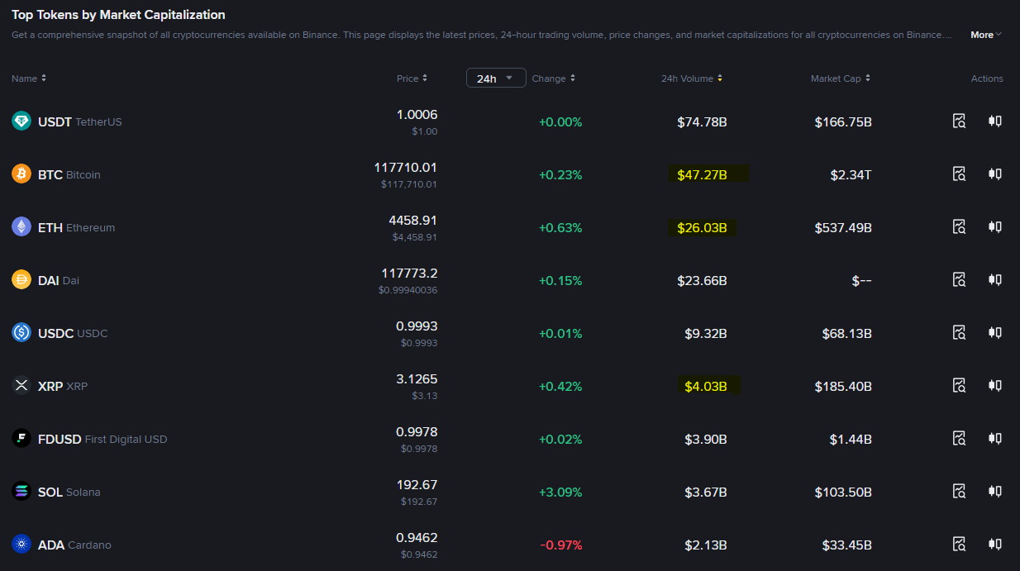Click the Dai coin logo

pyautogui.click(x=21, y=280)
